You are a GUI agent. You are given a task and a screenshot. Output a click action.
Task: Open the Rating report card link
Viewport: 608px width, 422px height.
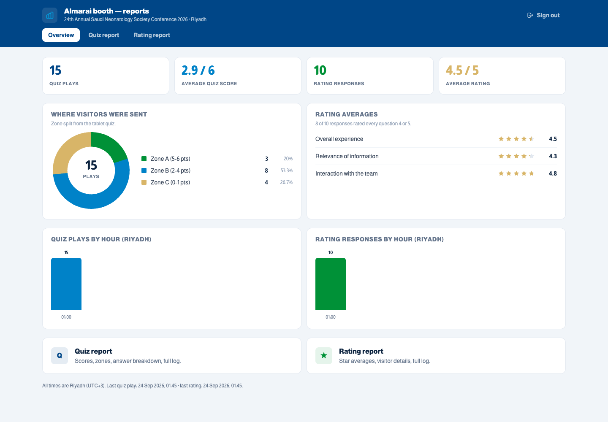pyautogui.click(x=436, y=356)
